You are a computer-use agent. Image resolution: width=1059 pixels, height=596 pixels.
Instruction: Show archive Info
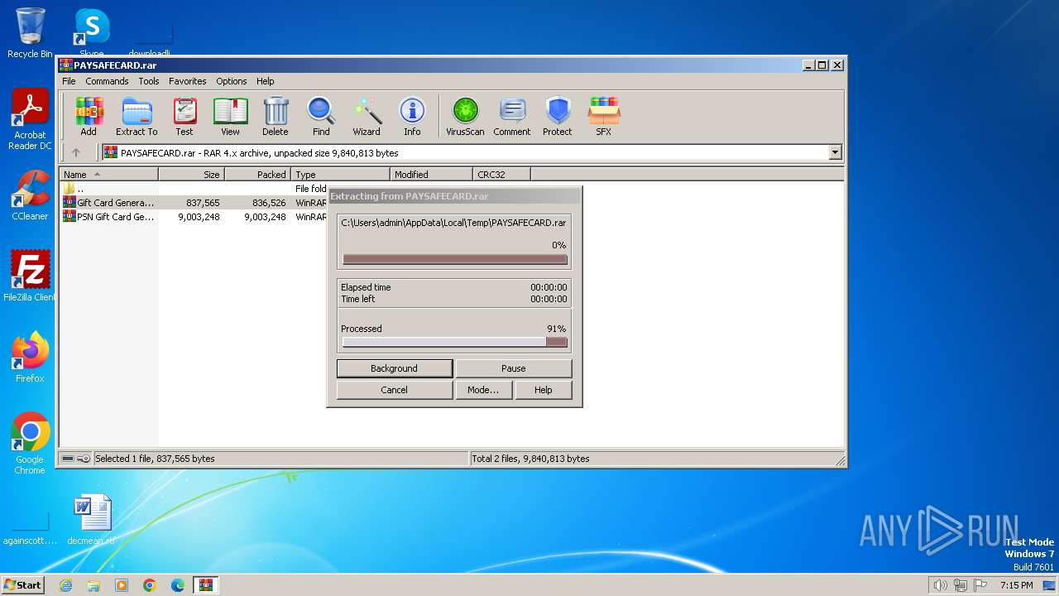pos(412,116)
